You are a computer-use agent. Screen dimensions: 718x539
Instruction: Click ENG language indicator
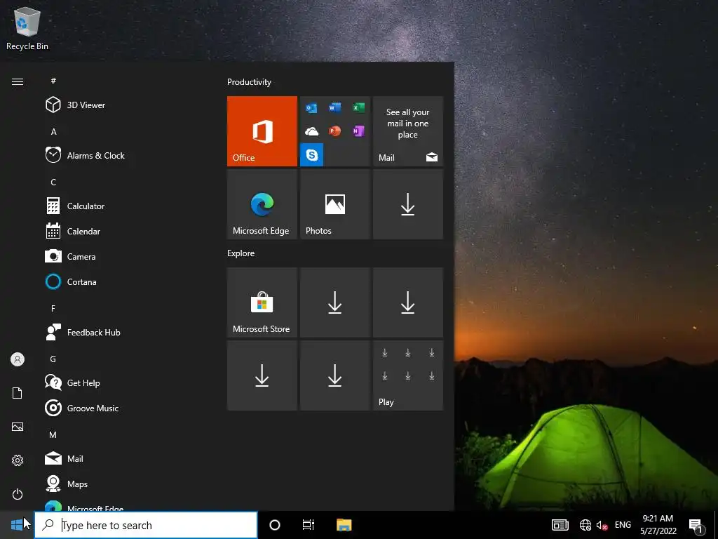(623, 525)
